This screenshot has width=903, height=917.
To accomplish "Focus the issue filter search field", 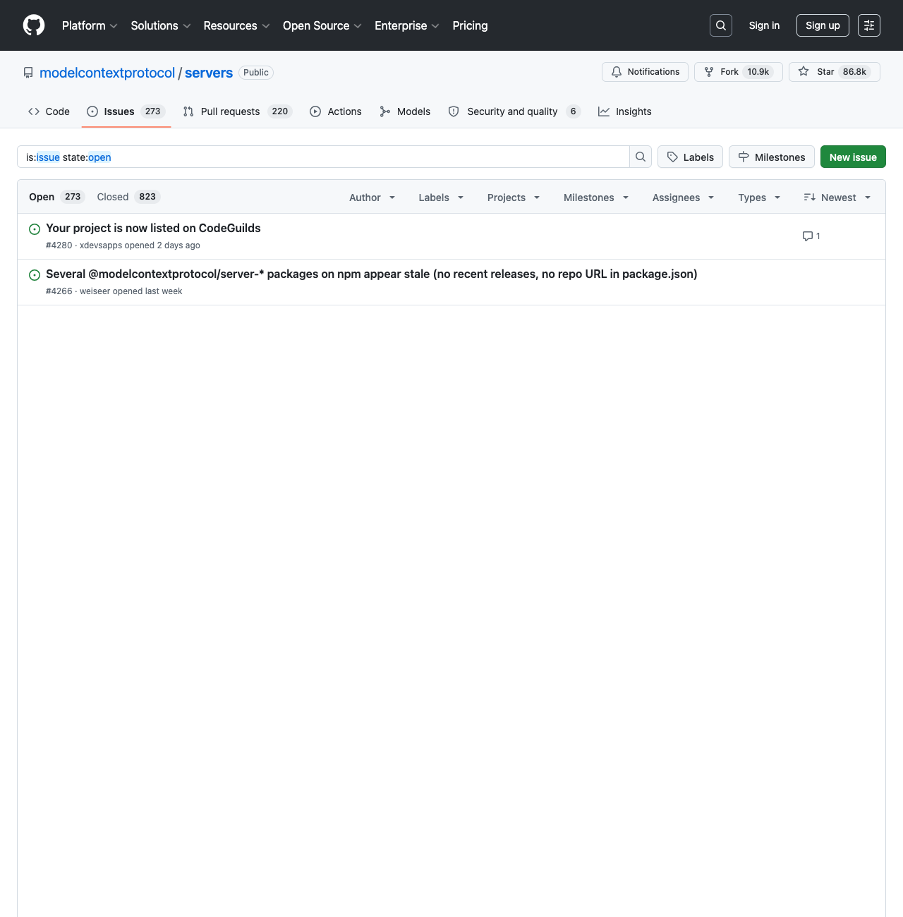I will point(323,157).
